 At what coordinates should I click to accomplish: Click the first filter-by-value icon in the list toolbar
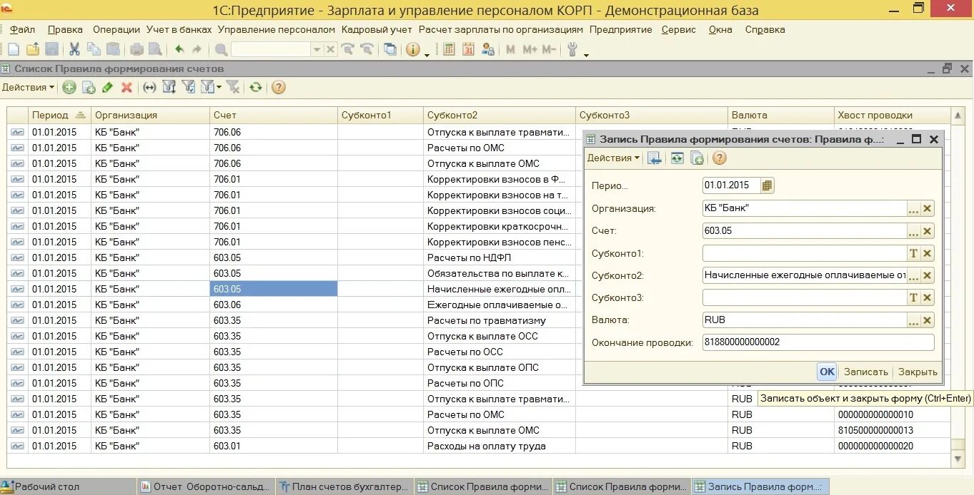point(169,87)
